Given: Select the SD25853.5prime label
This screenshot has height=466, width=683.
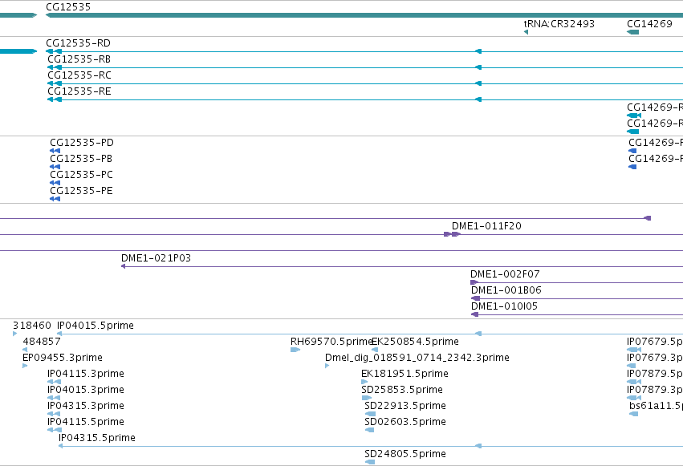Looking at the screenshot, I should [x=402, y=391].
